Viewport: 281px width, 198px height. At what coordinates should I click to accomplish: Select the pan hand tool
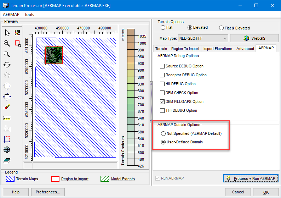[7, 75]
